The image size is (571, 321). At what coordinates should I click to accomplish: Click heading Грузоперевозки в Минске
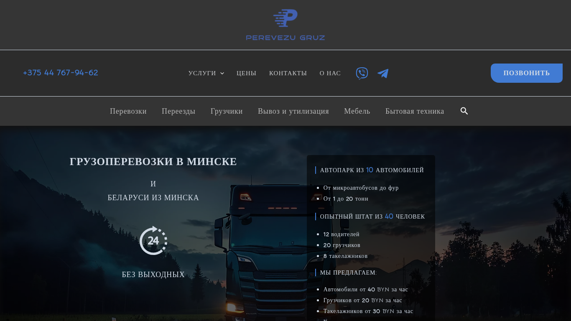point(153,162)
